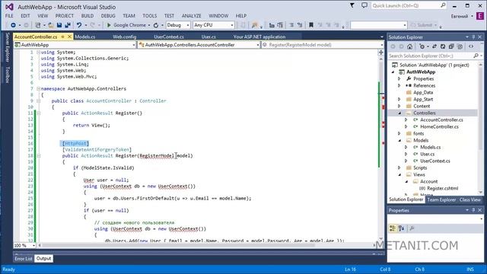Screen dimensions: 487x274
Task: Click Solution Explorer Refresh icon
Action: (443, 46)
